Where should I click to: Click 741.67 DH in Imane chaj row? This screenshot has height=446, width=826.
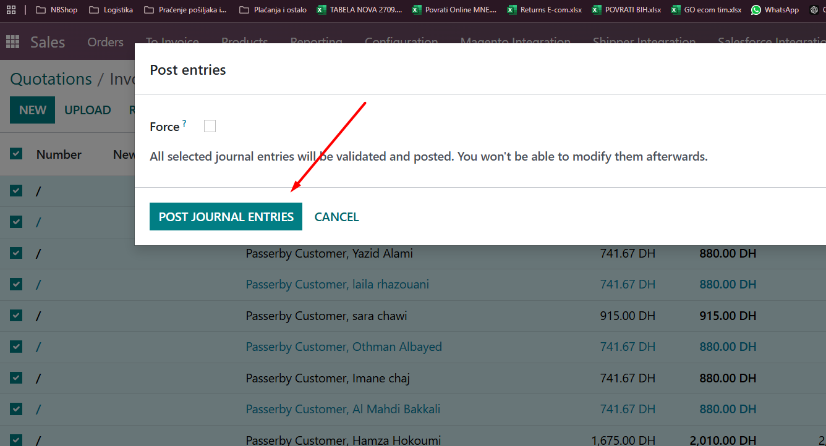[628, 378]
